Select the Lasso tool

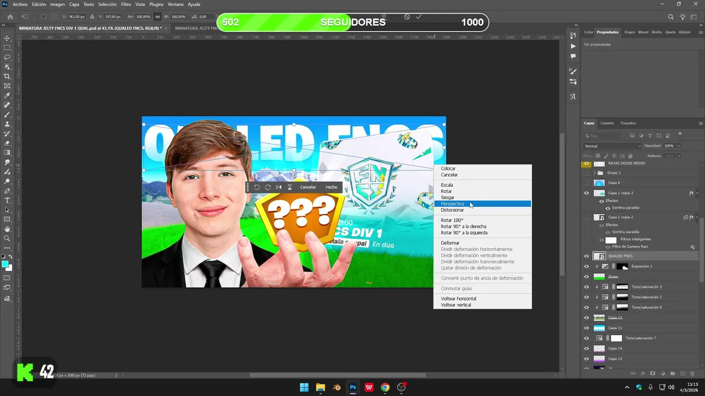point(7,57)
